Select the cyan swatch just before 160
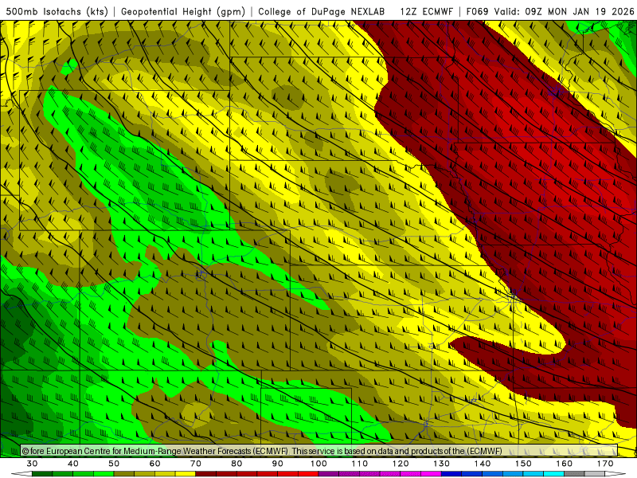 (x=553, y=474)
